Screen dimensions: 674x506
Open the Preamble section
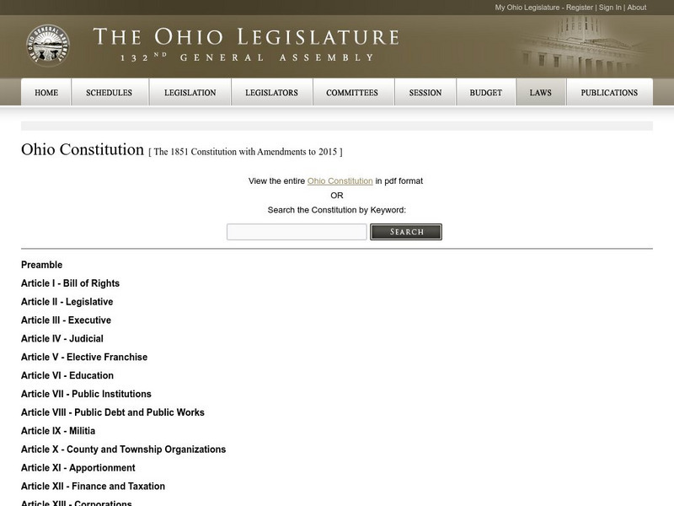click(41, 265)
